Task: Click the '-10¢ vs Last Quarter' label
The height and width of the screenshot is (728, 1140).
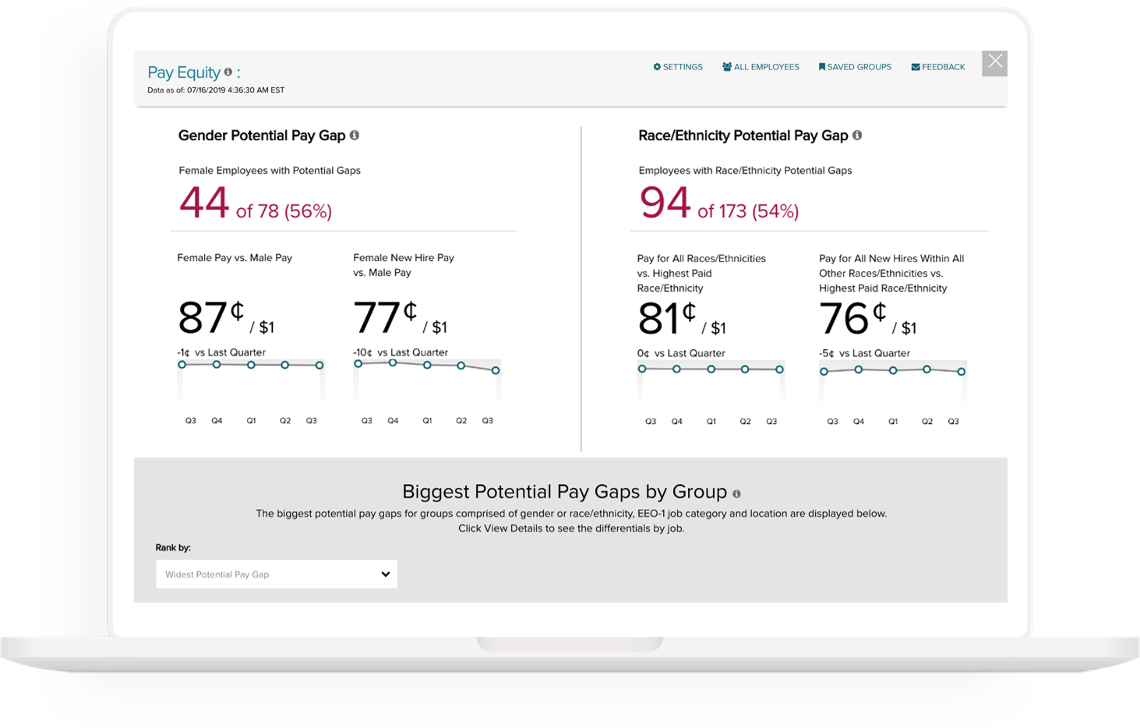Action: pyautogui.click(x=401, y=352)
